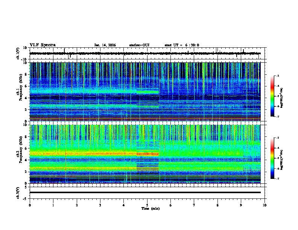Click tick label "1" on the Time axis
This screenshot has height=230, width=298.
click(53, 205)
